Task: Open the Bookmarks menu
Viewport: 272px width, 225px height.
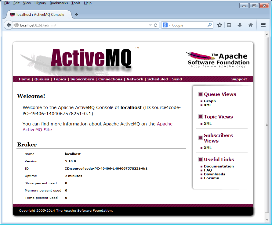Action: tap(59, 3)
